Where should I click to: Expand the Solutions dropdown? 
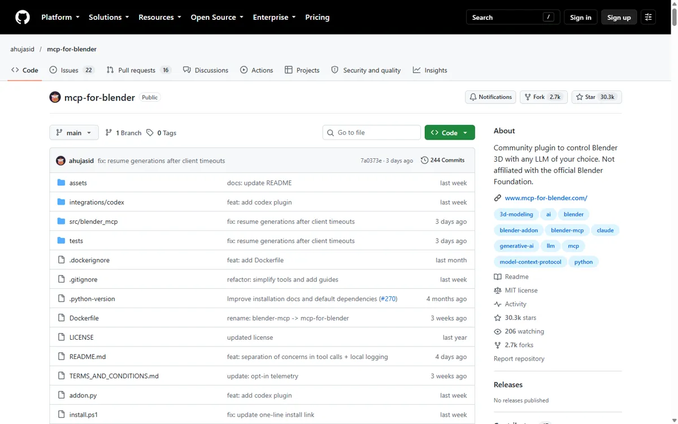[x=109, y=18]
